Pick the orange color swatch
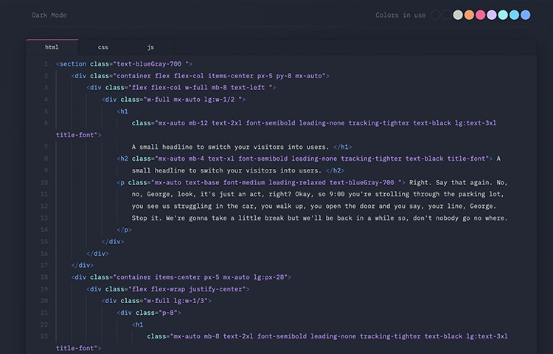Viewport: 553px width, 354px height. click(x=469, y=15)
